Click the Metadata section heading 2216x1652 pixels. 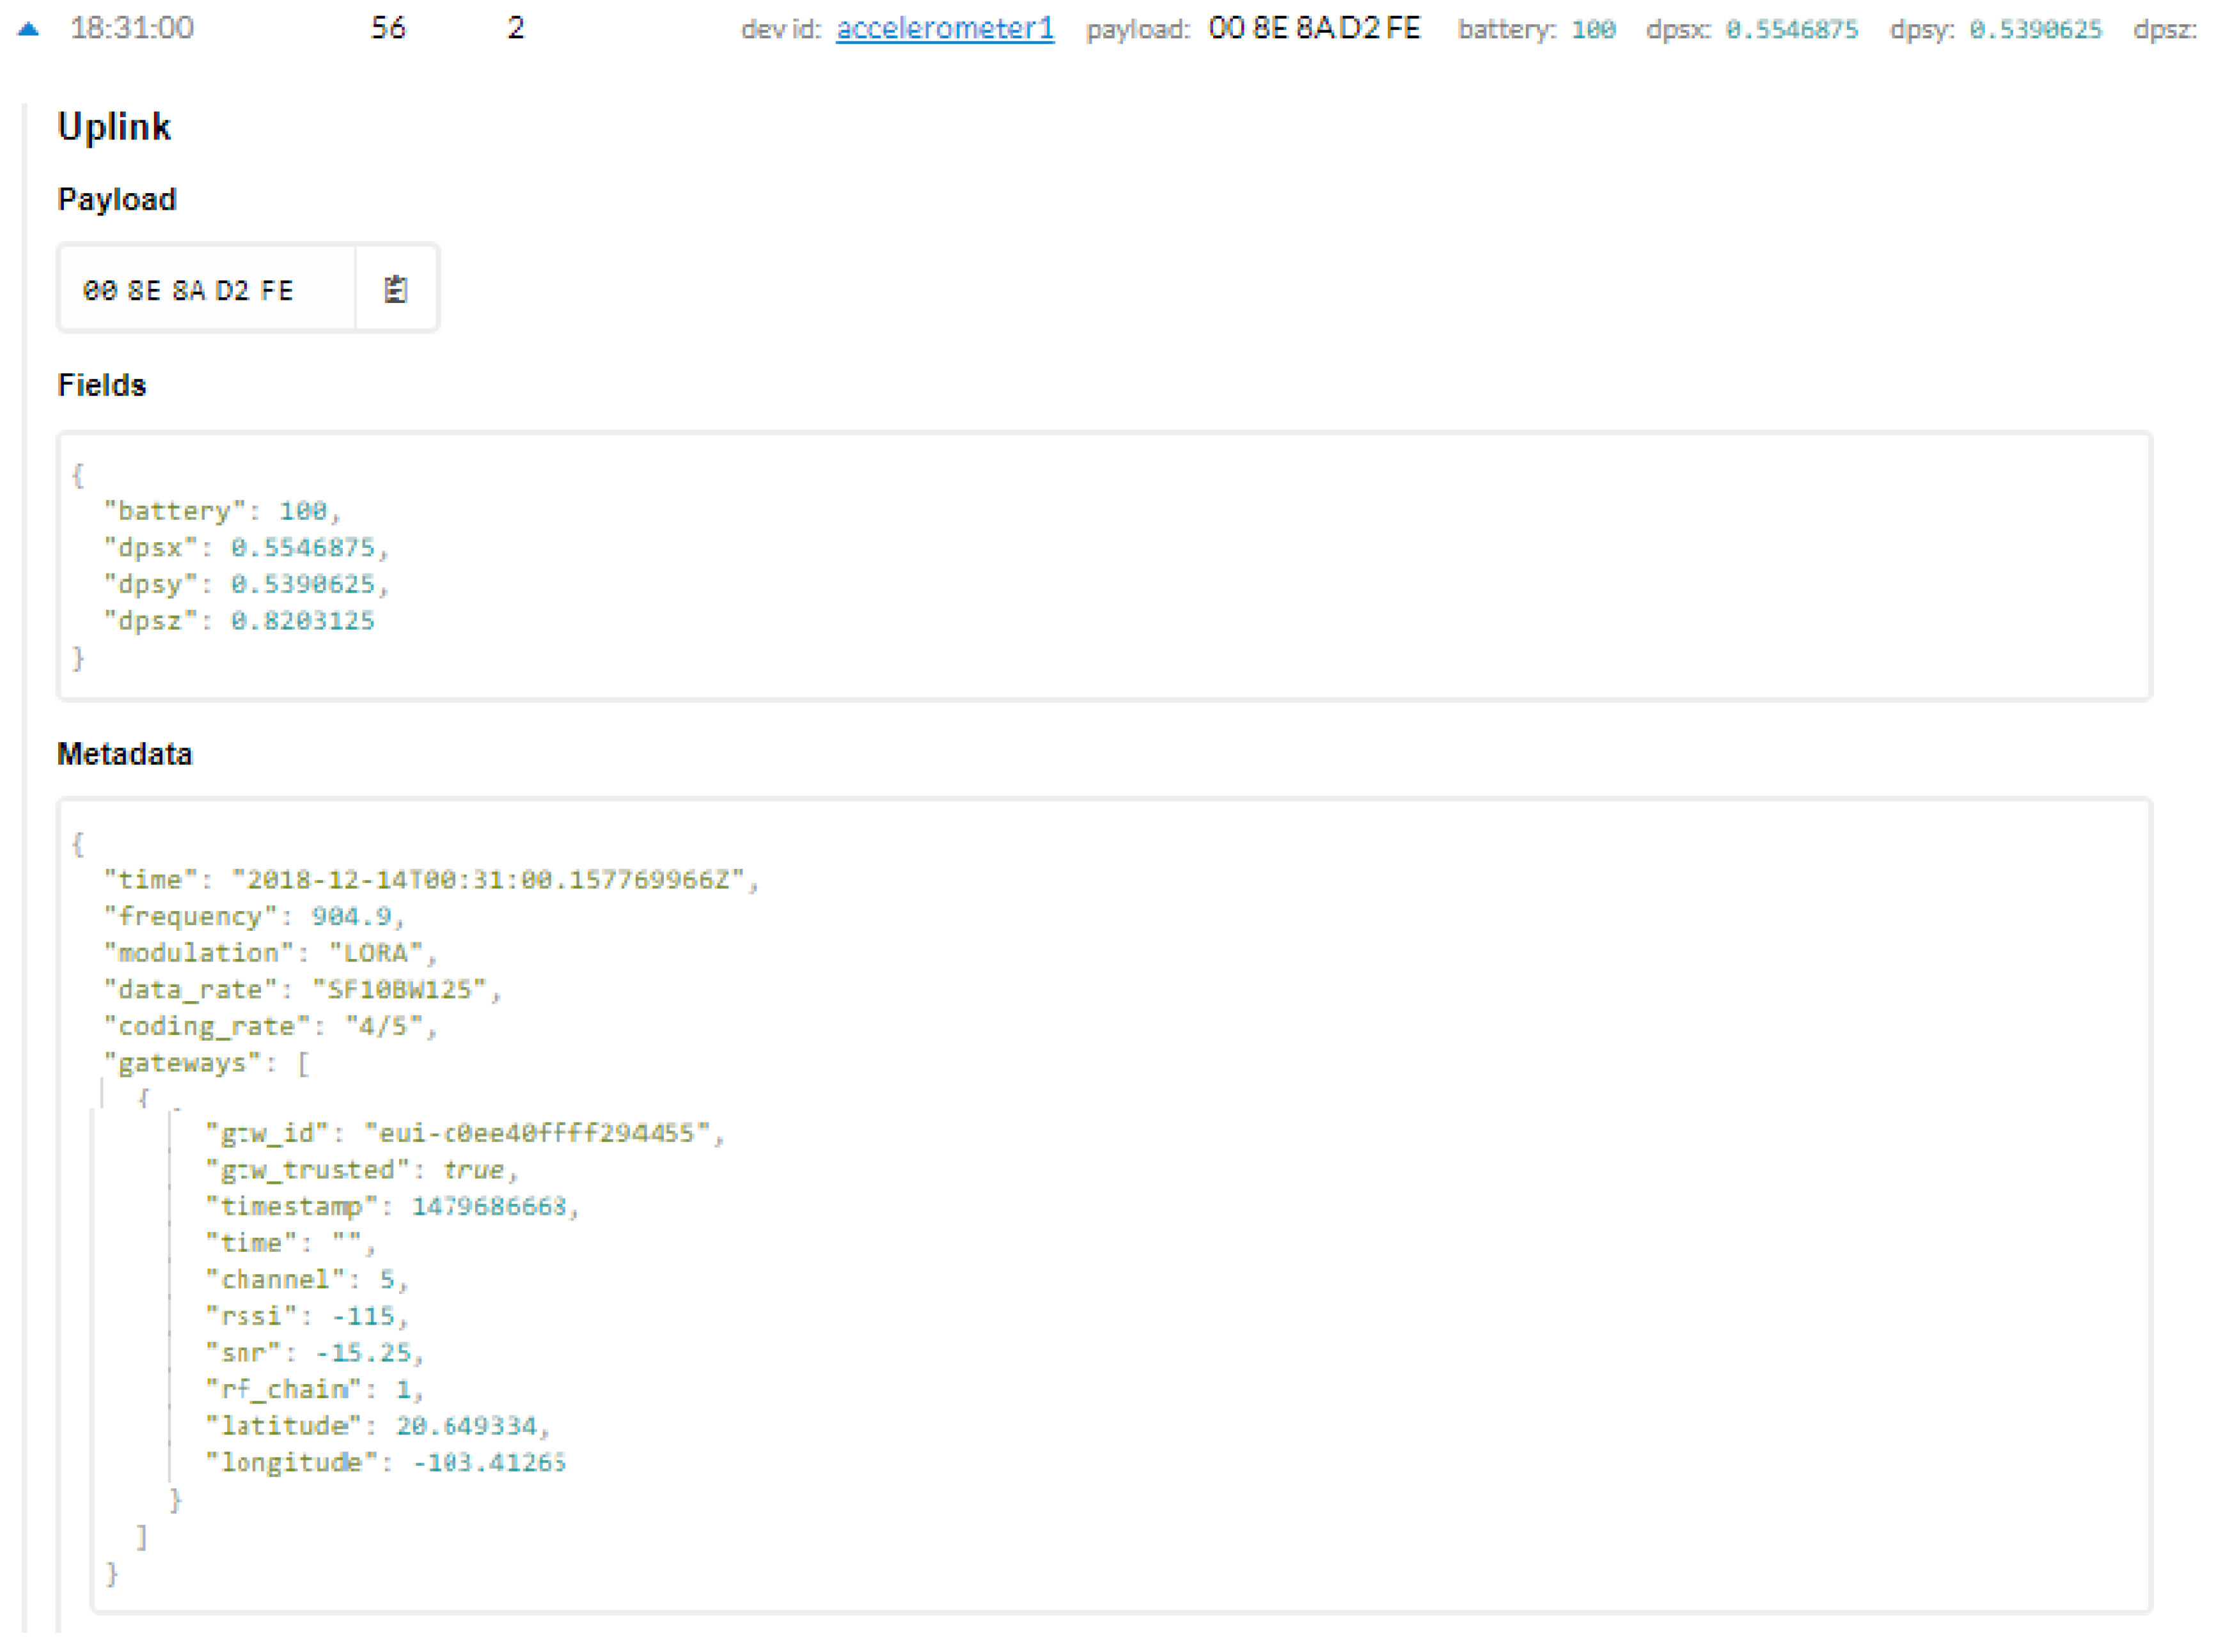pos(124,754)
